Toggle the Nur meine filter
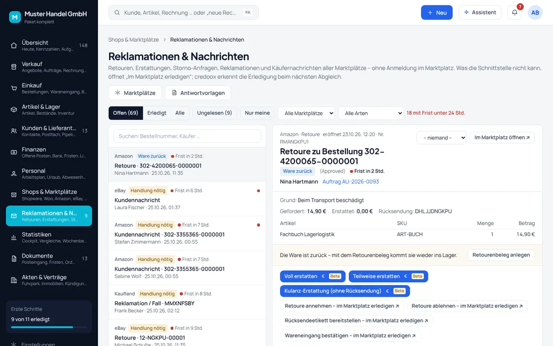 click(x=257, y=113)
